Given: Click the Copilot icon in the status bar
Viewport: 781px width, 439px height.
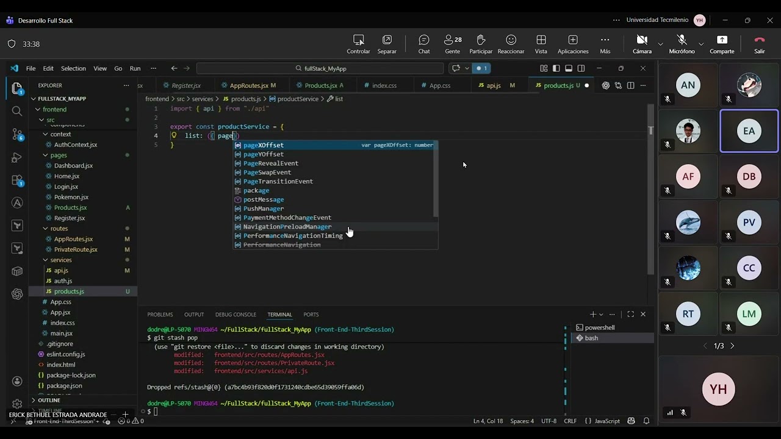Looking at the screenshot, I should click(x=631, y=421).
